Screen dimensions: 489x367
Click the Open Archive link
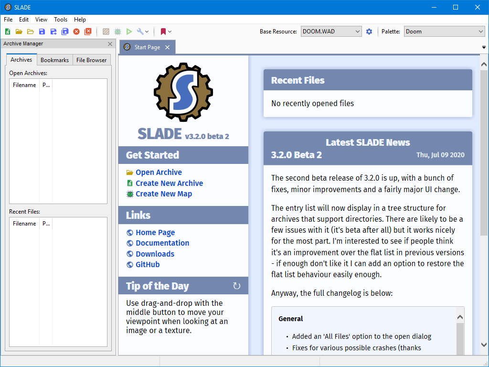click(159, 172)
